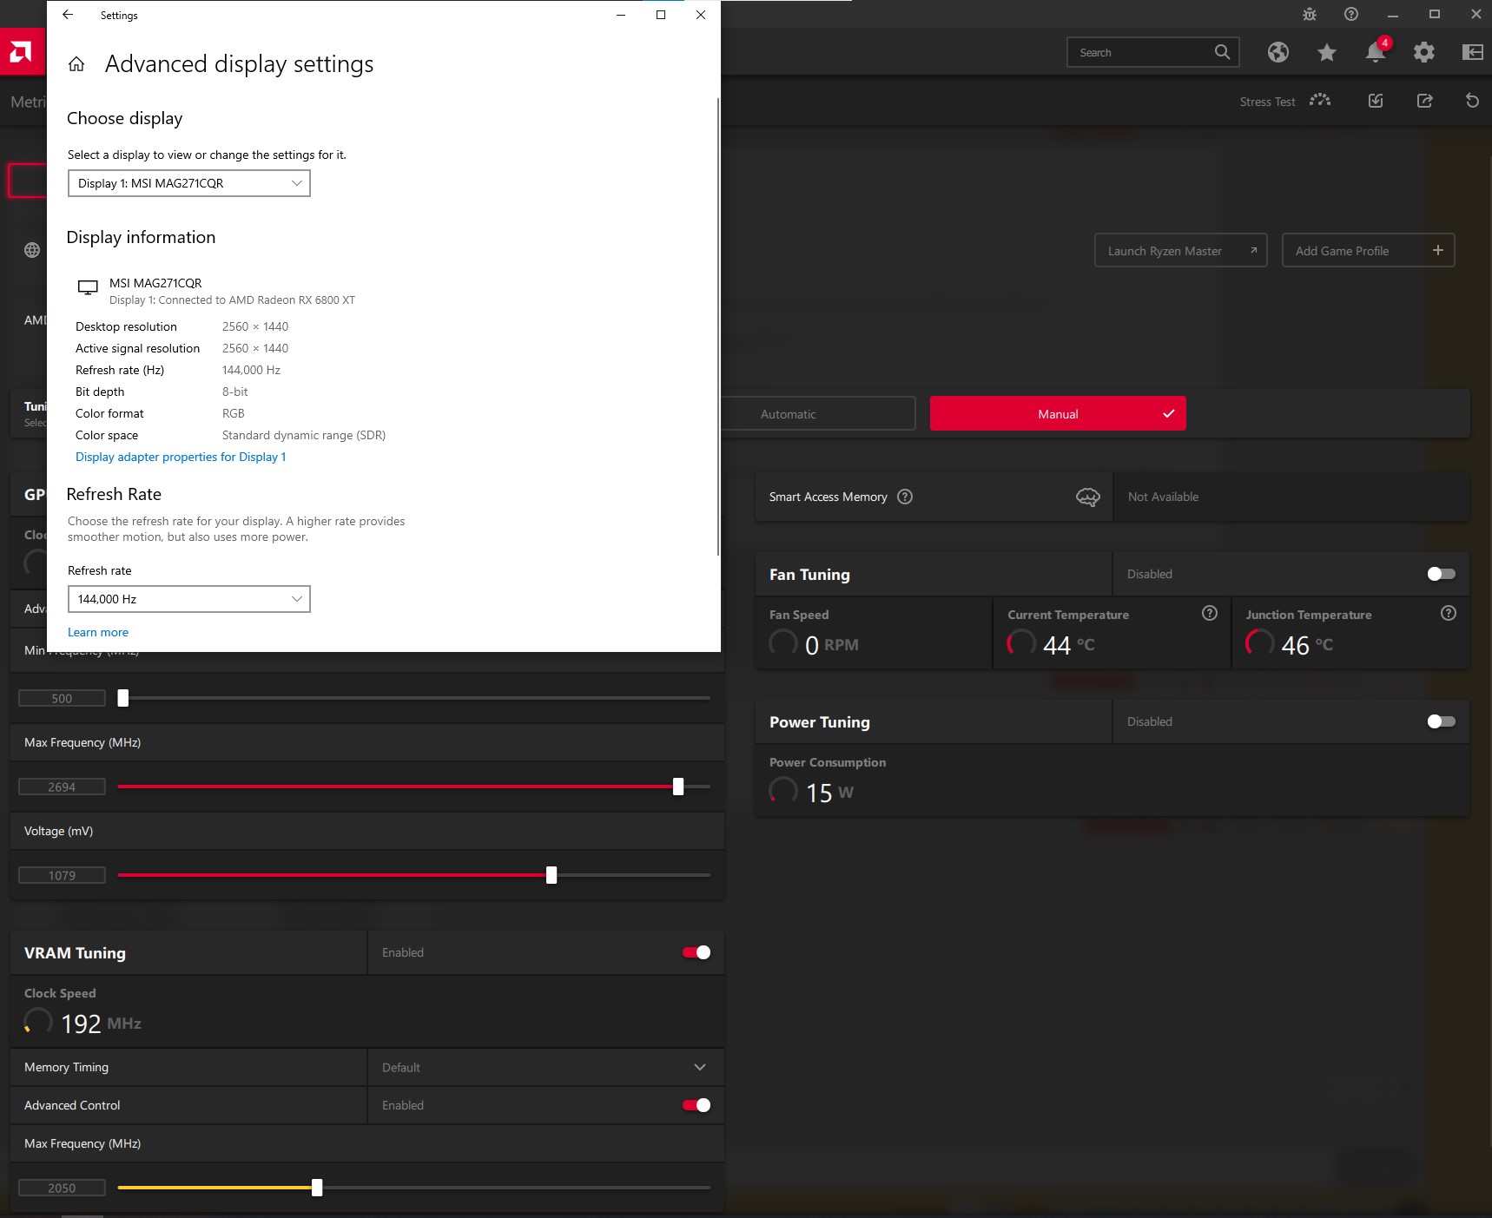The height and width of the screenshot is (1218, 1492).
Task: Click Launch Ryzen Master button
Action: pyautogui.click(x=1181, y=250)
